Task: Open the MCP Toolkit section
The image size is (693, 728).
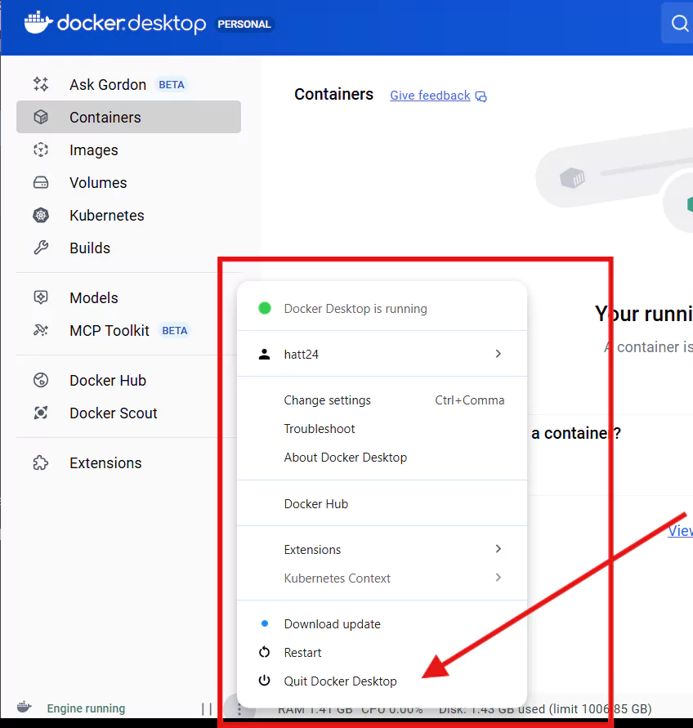Action: tap(109, 331)
